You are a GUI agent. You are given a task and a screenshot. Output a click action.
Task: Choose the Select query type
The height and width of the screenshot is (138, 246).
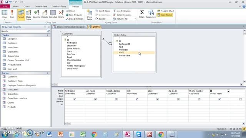coord(21,15)
